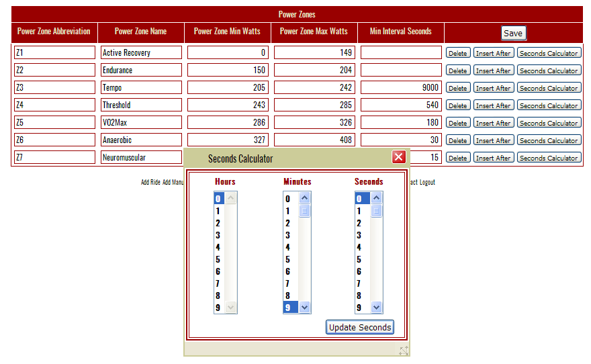Screen dimensions: 591x364
Task: Edit the Endurance Min Interval Seconds field
Action: [x=401, y=70]
